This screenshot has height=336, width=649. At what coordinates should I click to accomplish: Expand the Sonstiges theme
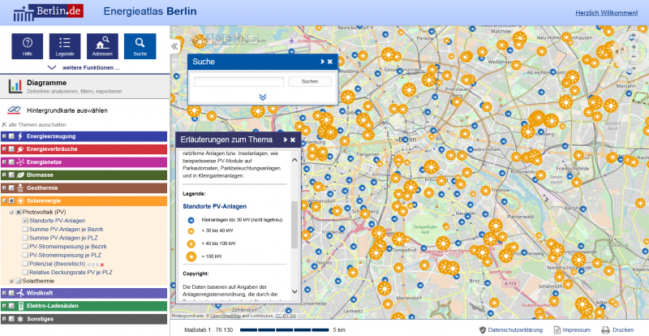[x=4, y=319]
